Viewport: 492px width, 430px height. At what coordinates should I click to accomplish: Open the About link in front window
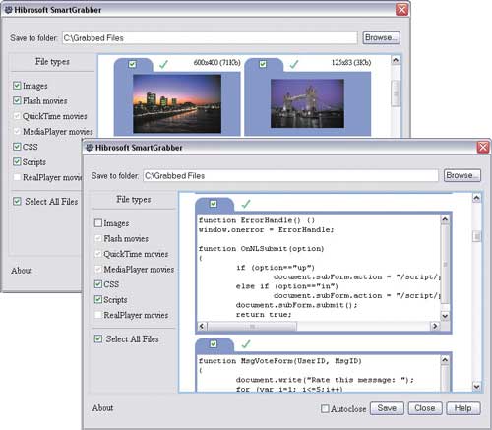click(x=102, y=408)
